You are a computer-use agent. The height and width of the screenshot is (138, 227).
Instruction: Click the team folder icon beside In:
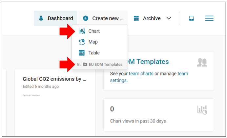pos(85,64)
